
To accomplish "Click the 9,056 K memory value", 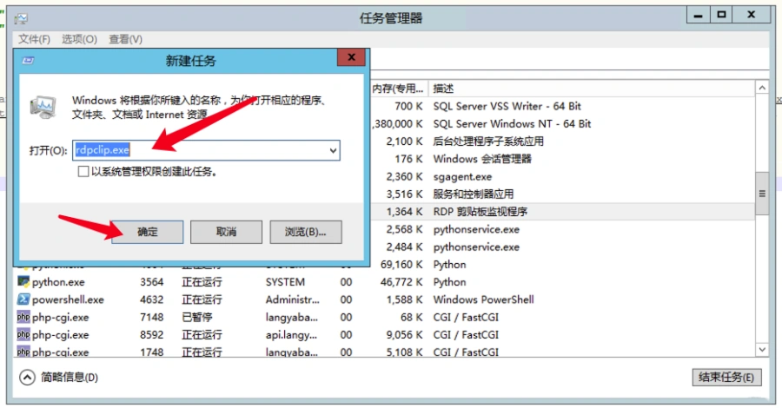I will (x=404, y=335).
